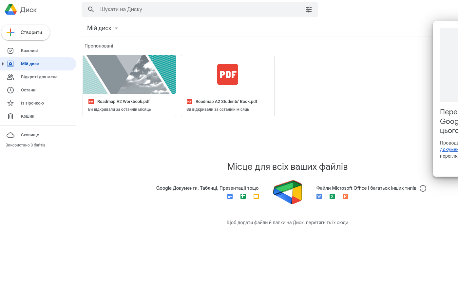Image resolution: width=458 pixels, height=291 pixels.
Task: Click the star icon beside Із зірочкою
Action: pyautogui.click(x=10, y=103)
